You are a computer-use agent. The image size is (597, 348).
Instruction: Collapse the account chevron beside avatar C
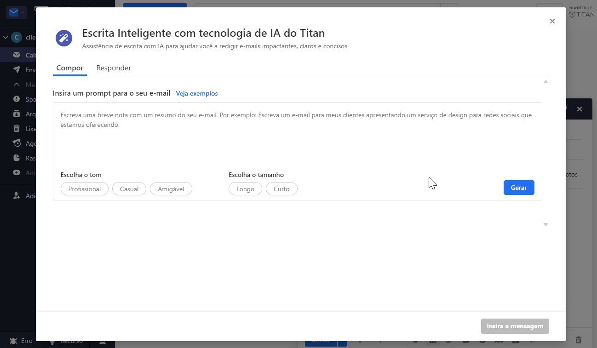click(6, 37)
